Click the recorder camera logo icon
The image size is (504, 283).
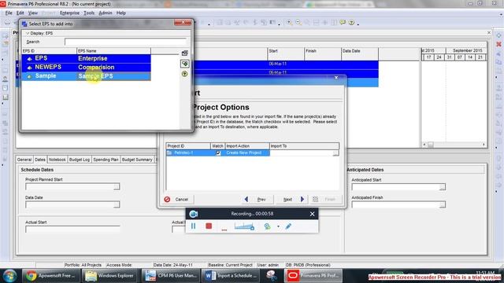pos(193,214)
